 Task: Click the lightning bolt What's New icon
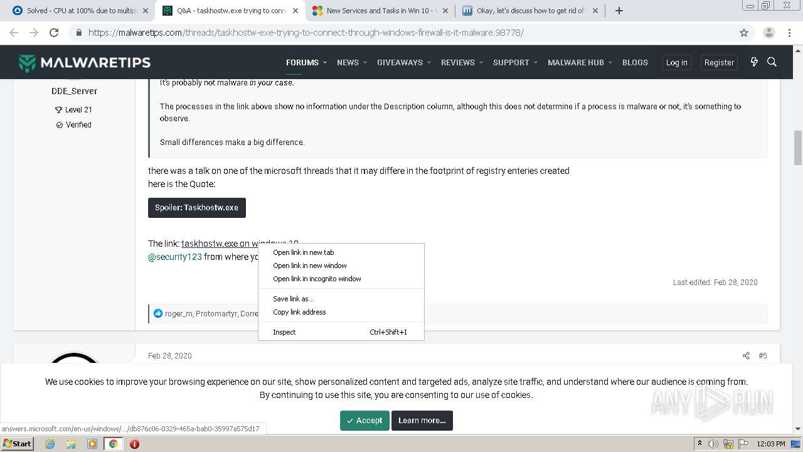754,62
